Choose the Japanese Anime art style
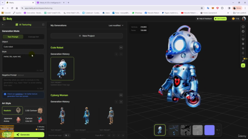Viewport: 248px width, 139px height. (12, 120)
